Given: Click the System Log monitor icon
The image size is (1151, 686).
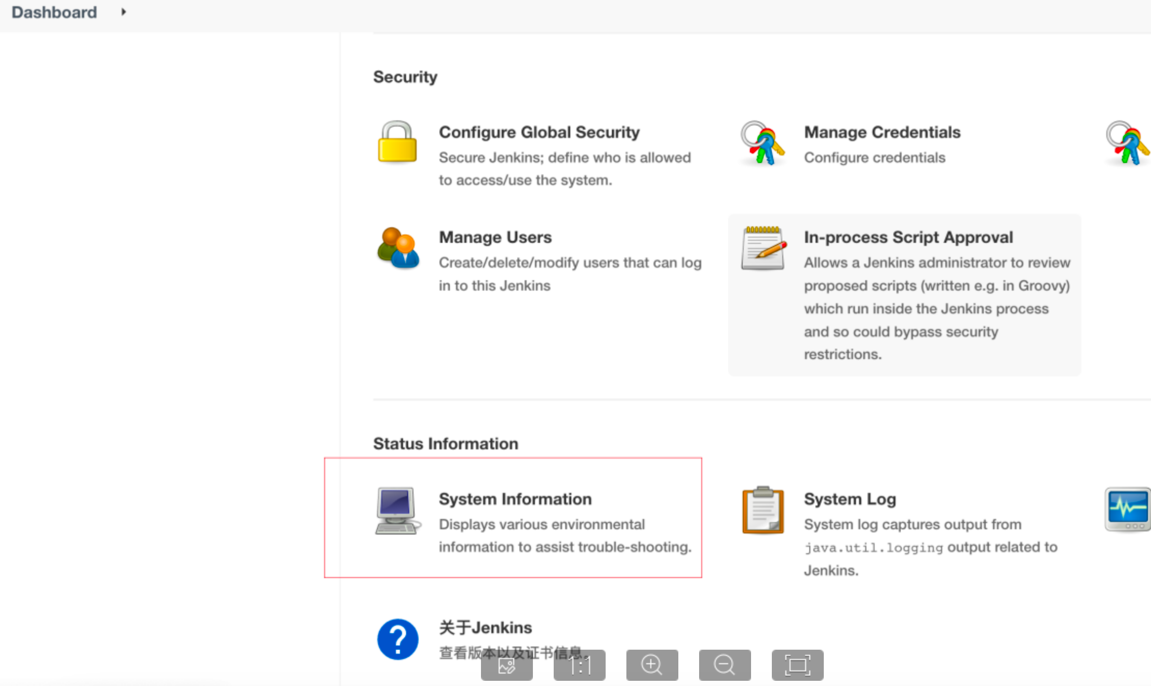Looking at the screenshot, I should point(1129,511).
